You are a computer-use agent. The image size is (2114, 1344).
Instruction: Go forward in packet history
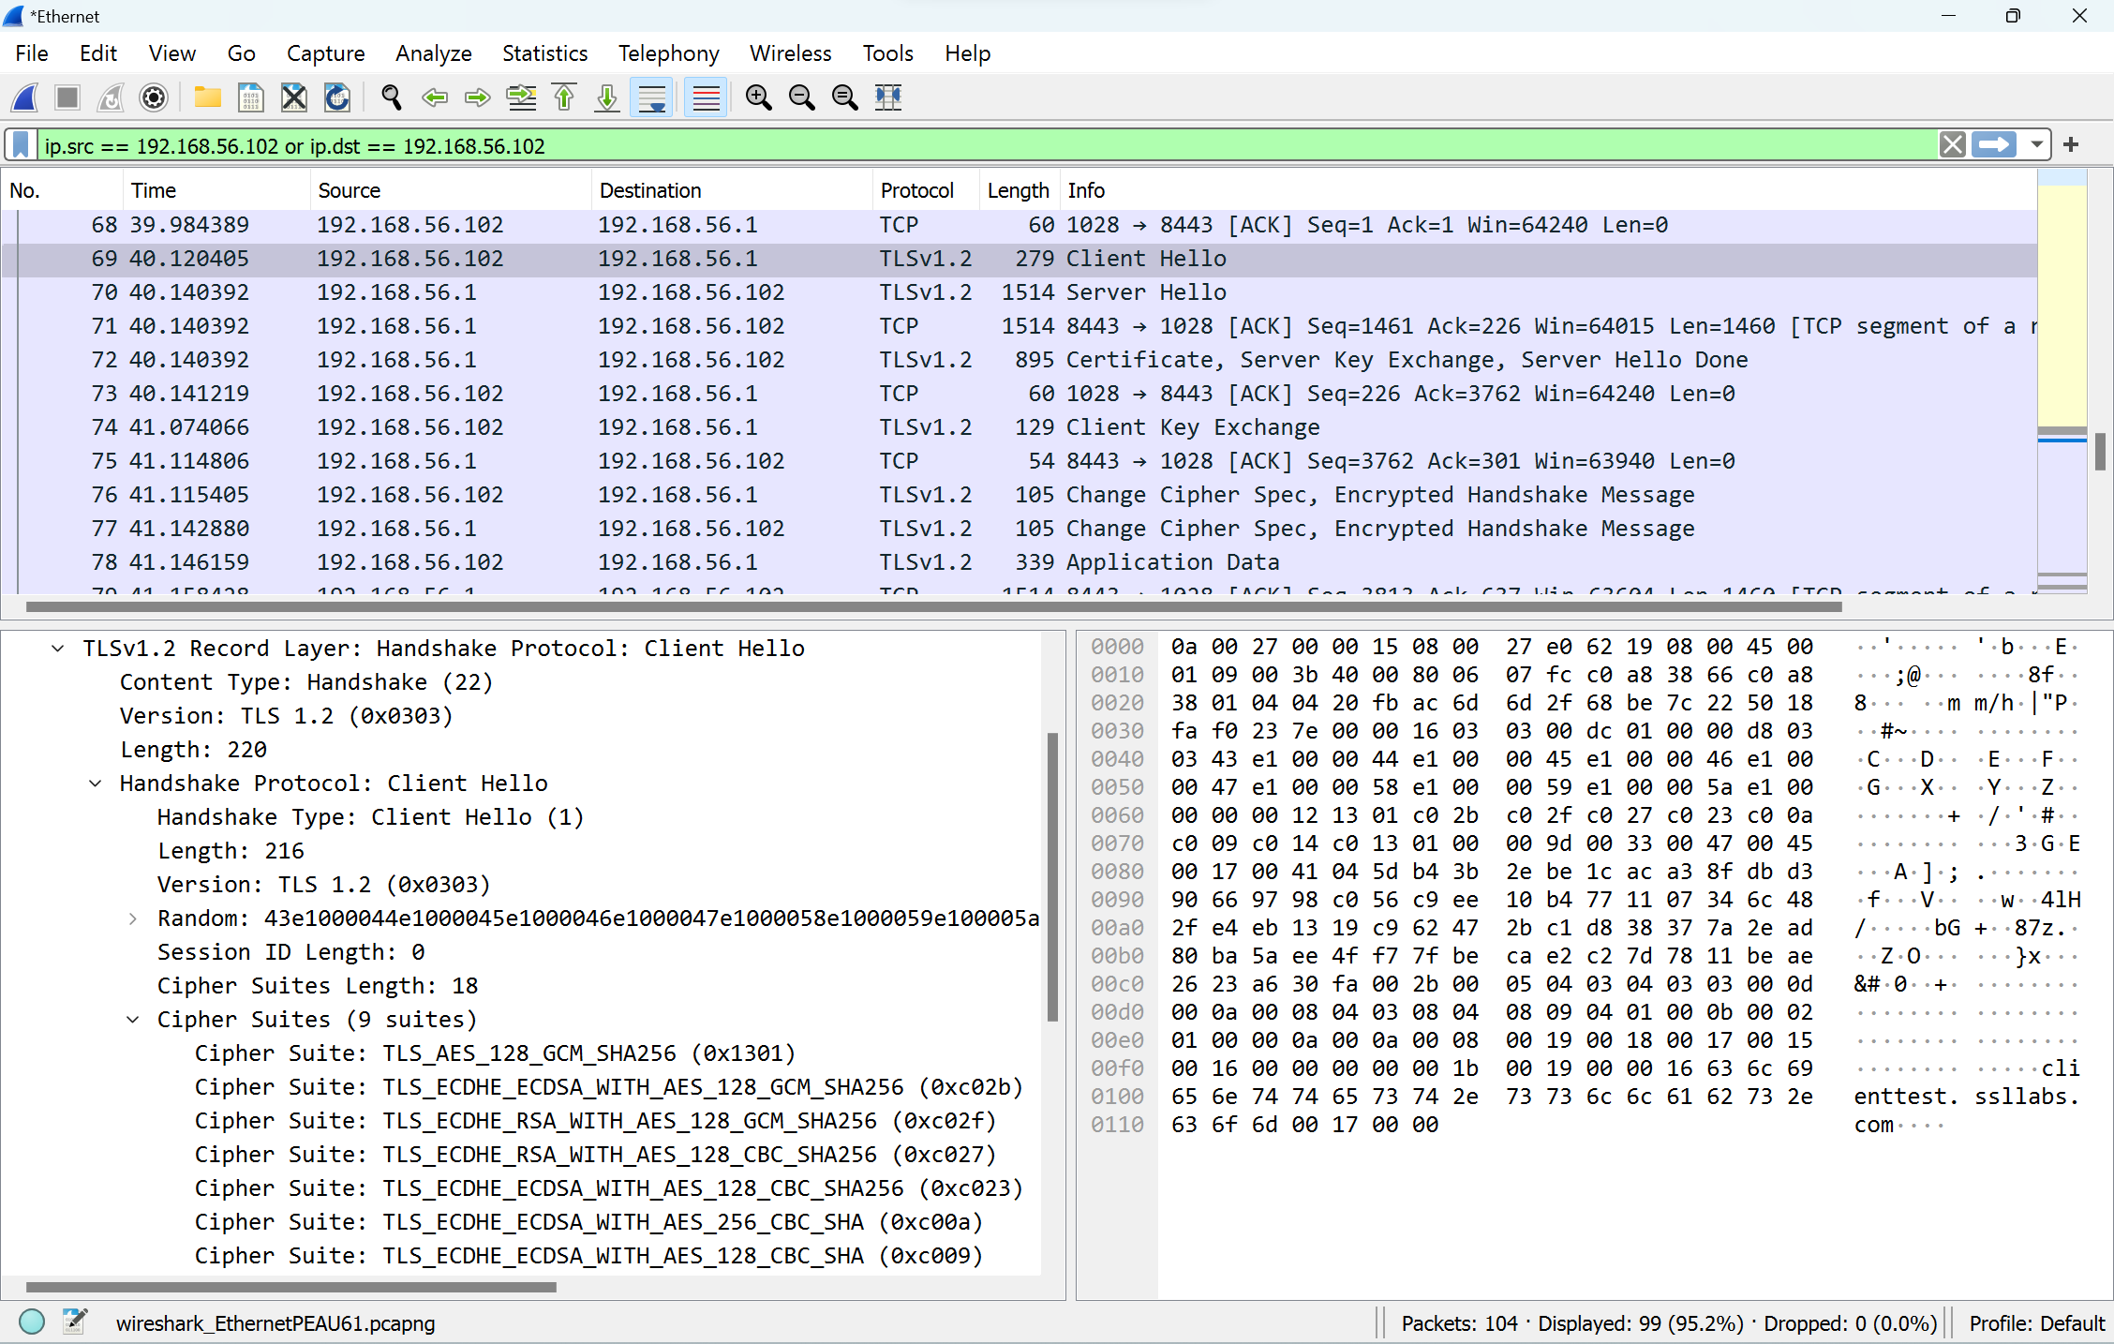478,97
